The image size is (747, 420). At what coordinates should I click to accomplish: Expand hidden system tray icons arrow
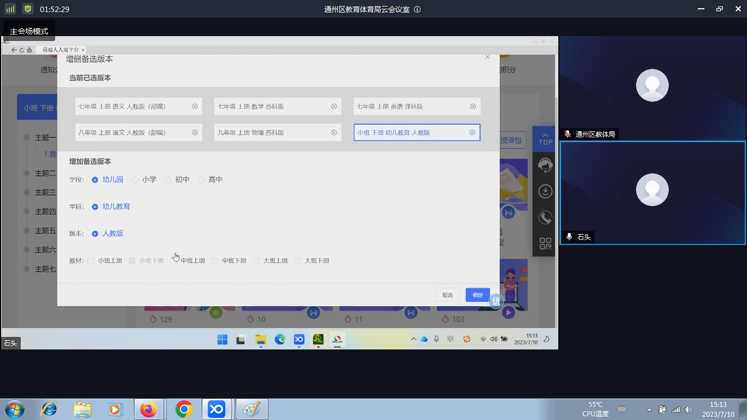click(649, 410)
